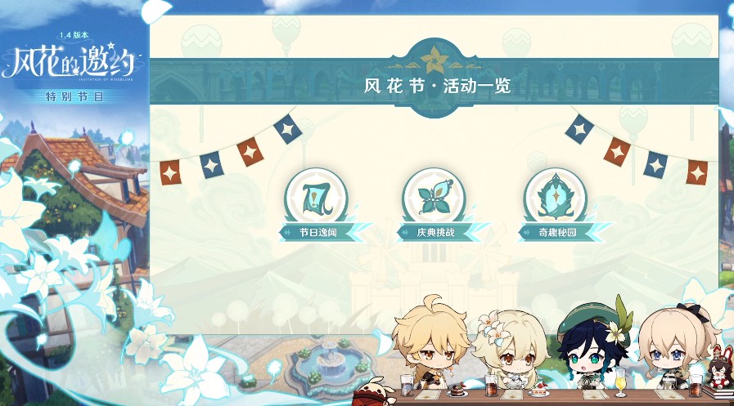This screenshot has width=734, height=406.
Task: Select the 节日逸闻 label banner
Action: click(x=317, y=232)
